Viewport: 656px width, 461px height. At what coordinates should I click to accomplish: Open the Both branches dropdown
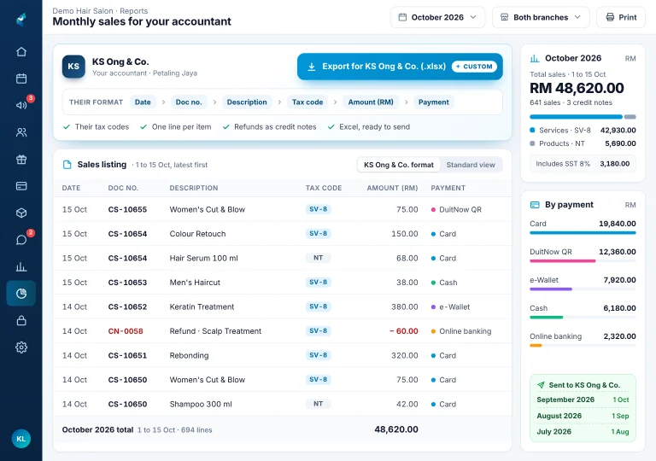(541, 17)
